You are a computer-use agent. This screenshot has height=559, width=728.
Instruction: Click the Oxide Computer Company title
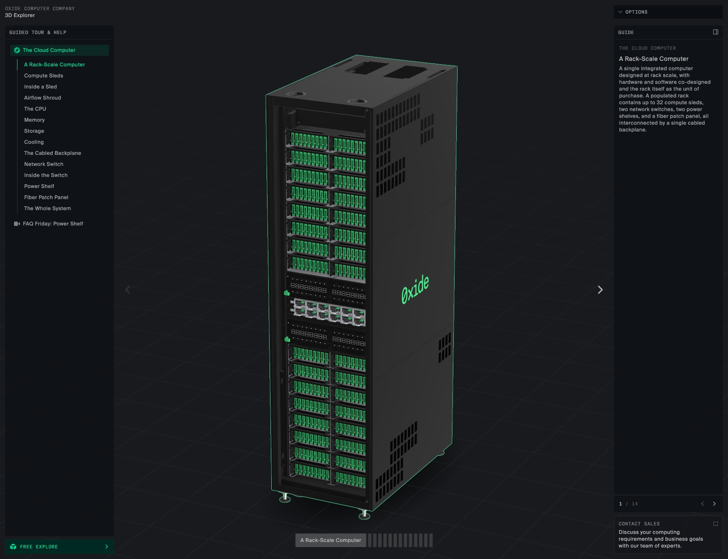(x=40, y=9)
